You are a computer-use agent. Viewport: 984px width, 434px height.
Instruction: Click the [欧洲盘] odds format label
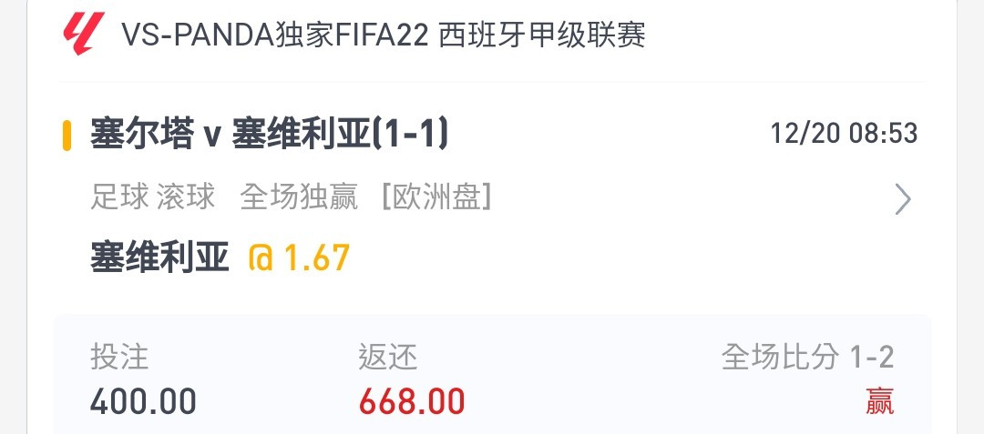(436, 197)
